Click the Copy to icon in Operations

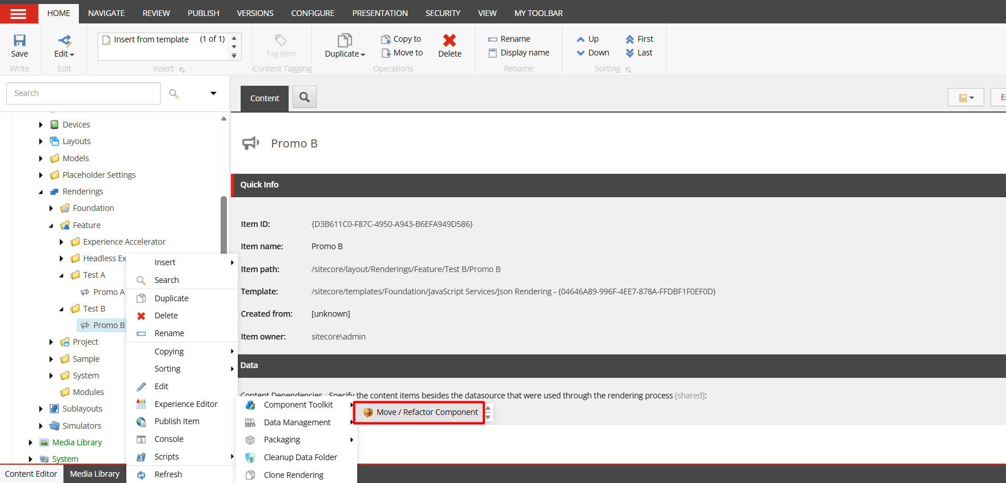click(x=386, y=39)
